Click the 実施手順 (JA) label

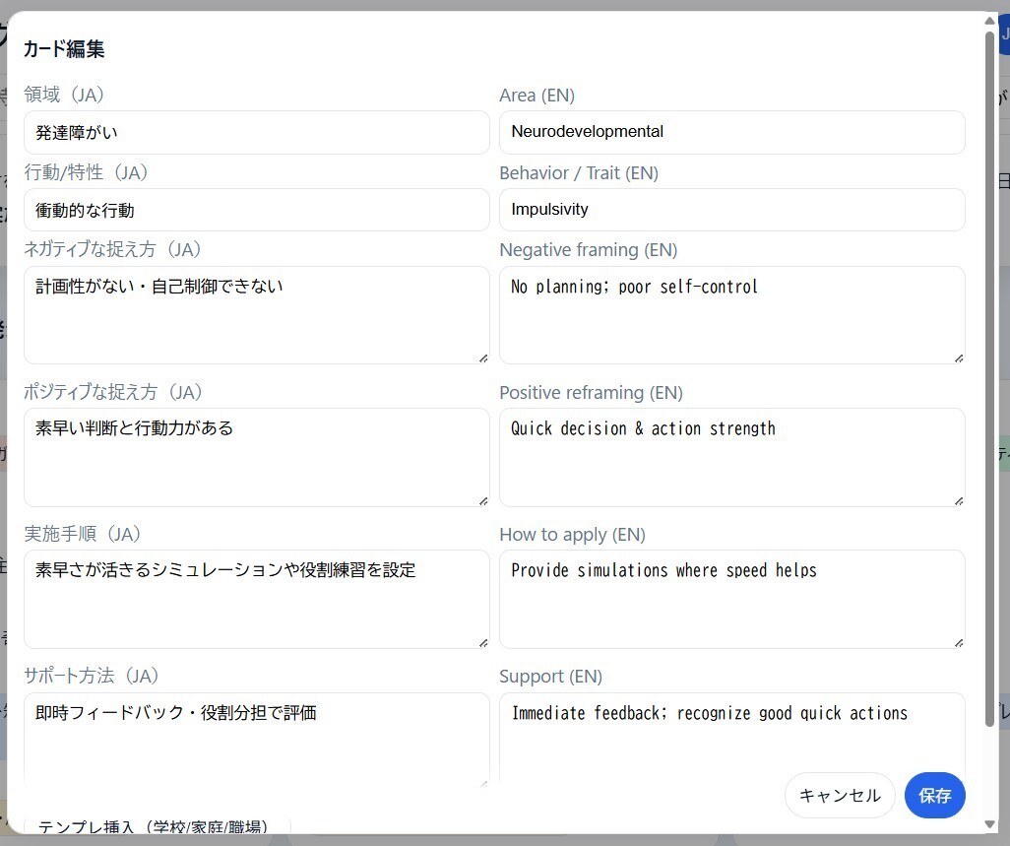coord(83,534)
